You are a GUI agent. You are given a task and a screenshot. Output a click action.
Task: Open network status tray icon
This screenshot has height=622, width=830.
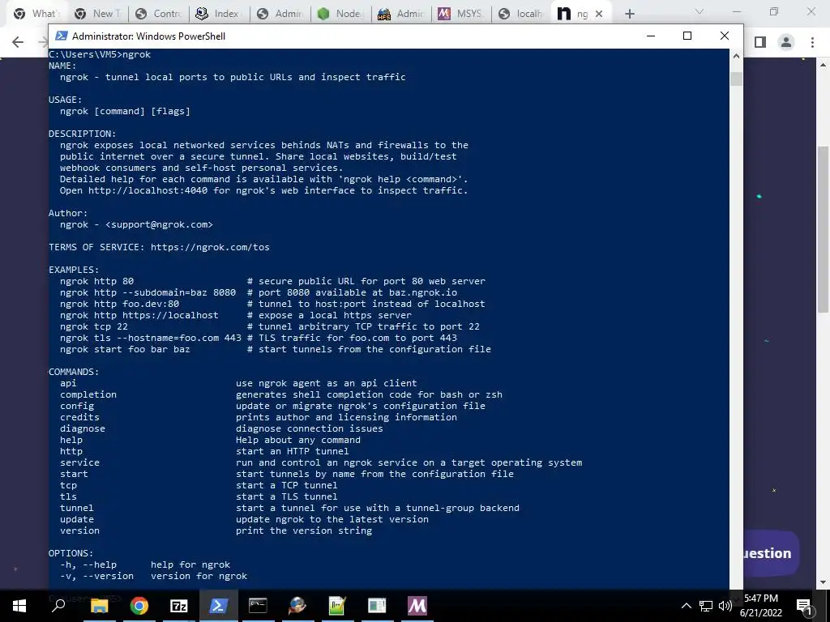pos(706,606)
